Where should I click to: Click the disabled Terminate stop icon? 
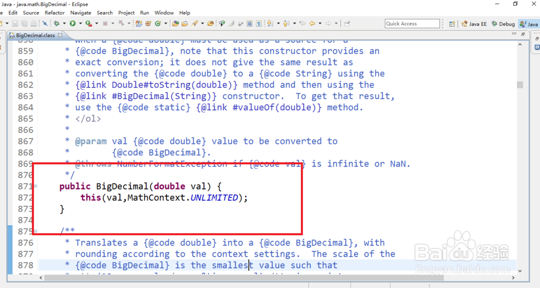tap(105, 23)
